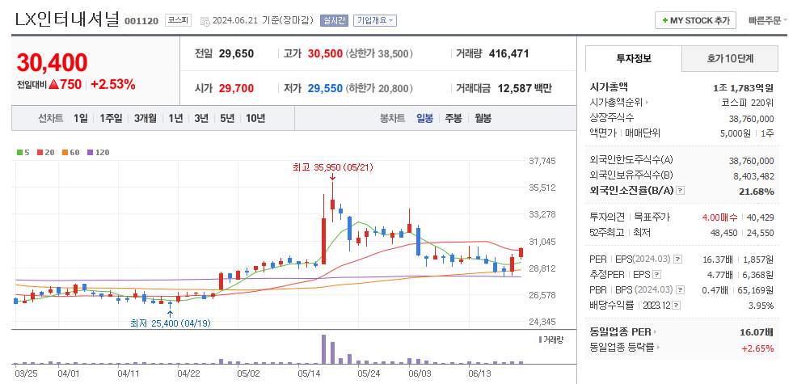Select the 월봉 candlestick chart
793x384 pixels.
click(483, 119)
